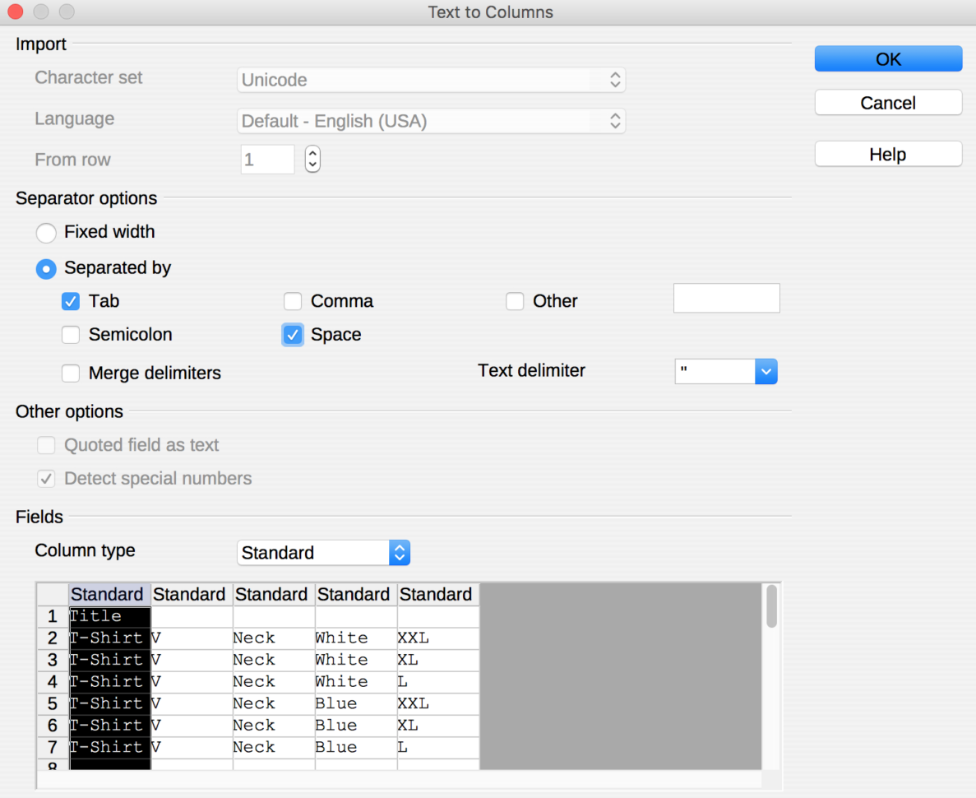Uncheck Detect special numbers
Screen dimensions: 976x798
click(x=46, y=478)
